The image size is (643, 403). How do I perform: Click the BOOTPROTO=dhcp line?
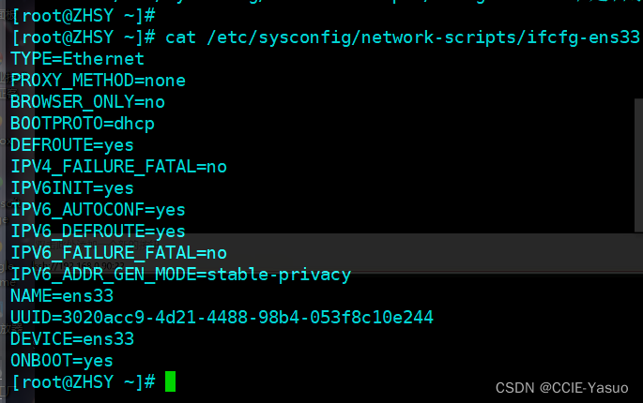[83, 124]
